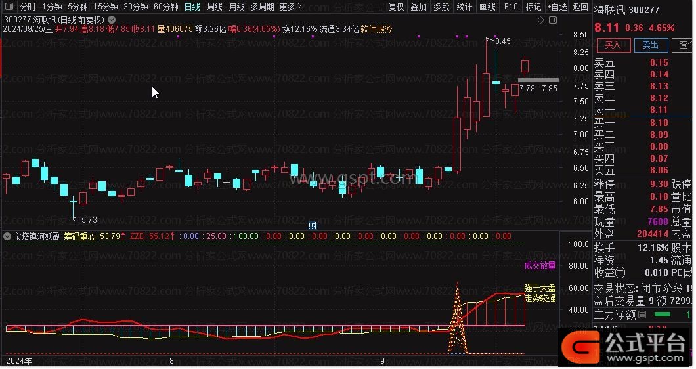Click the 5.73 low price label
The height and width of the screenshot is (369, 696).
89,219
